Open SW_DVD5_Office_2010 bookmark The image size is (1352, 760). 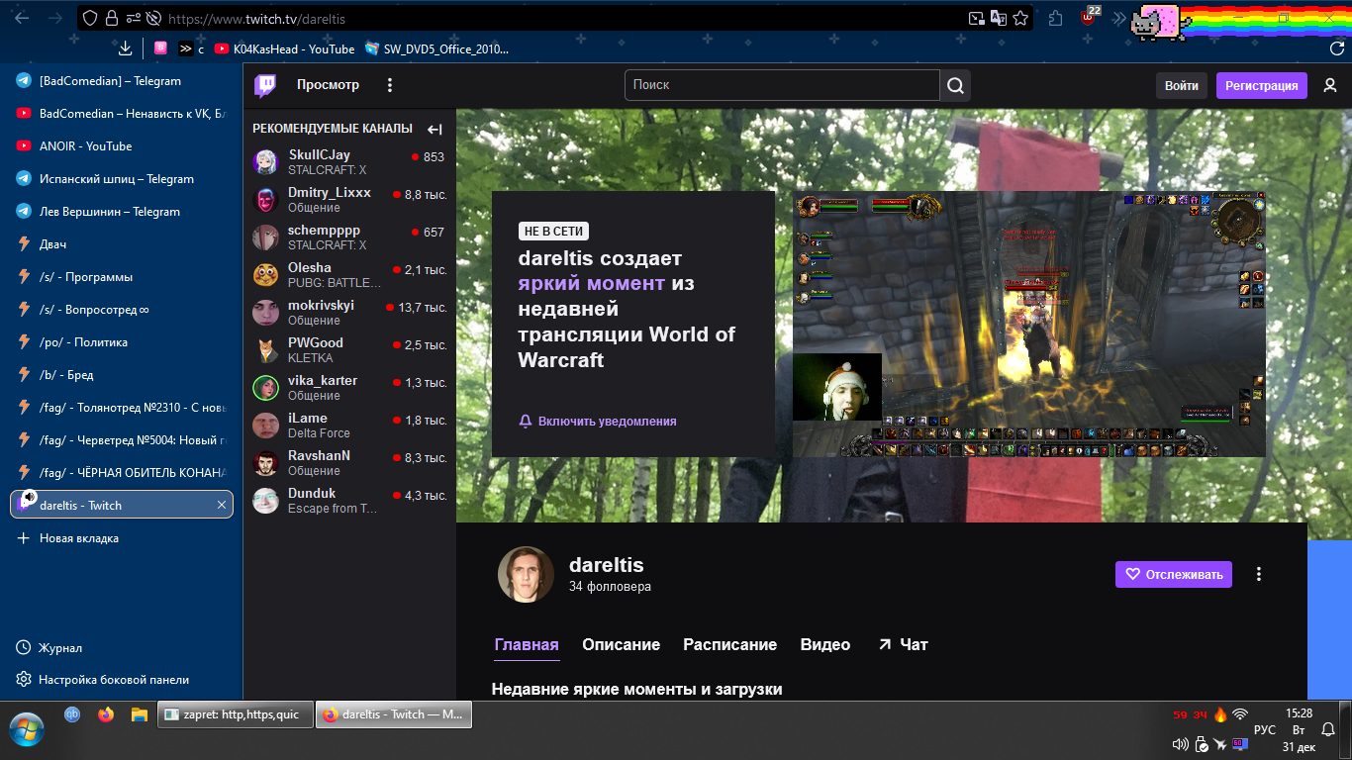point(436,48)
